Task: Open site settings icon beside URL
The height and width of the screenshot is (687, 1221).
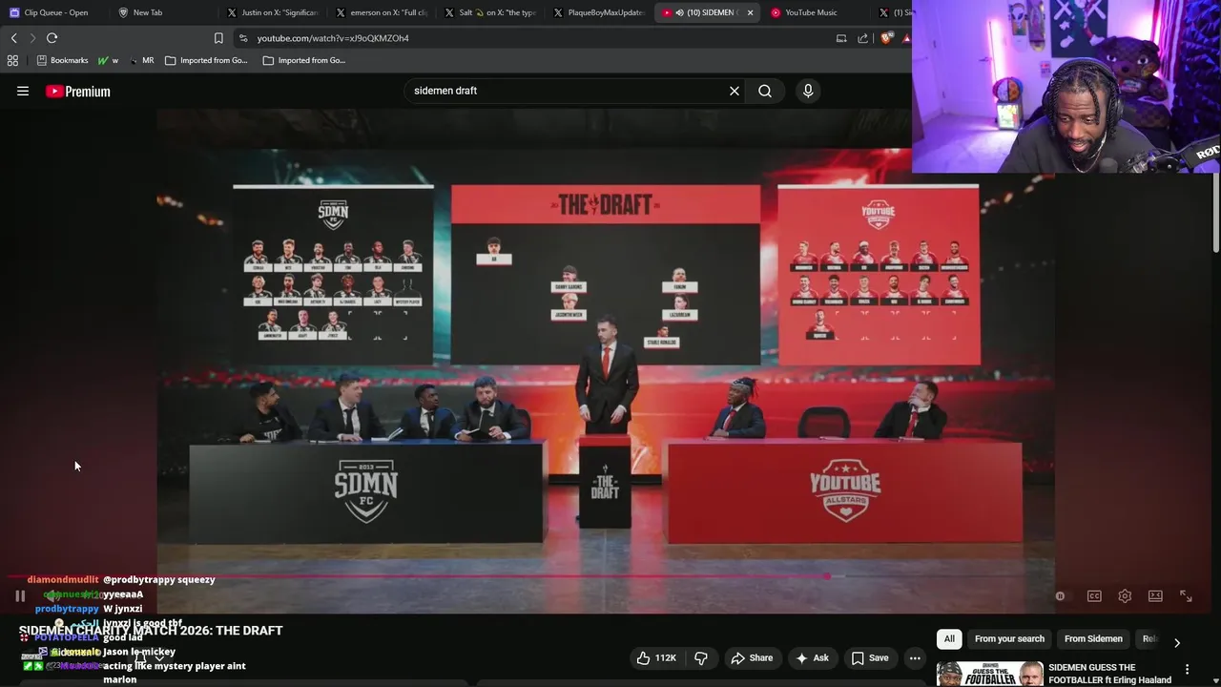Action: pyautogui.click(x=243, y=38)
